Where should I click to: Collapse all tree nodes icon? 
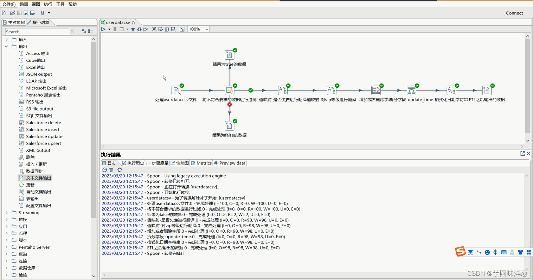tap(90, 31)
